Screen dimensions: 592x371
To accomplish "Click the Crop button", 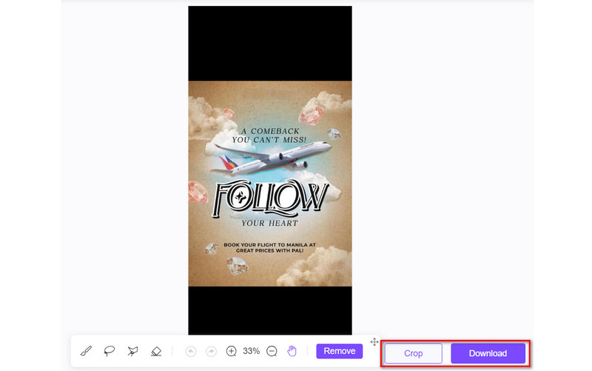I will coord(414,353).
